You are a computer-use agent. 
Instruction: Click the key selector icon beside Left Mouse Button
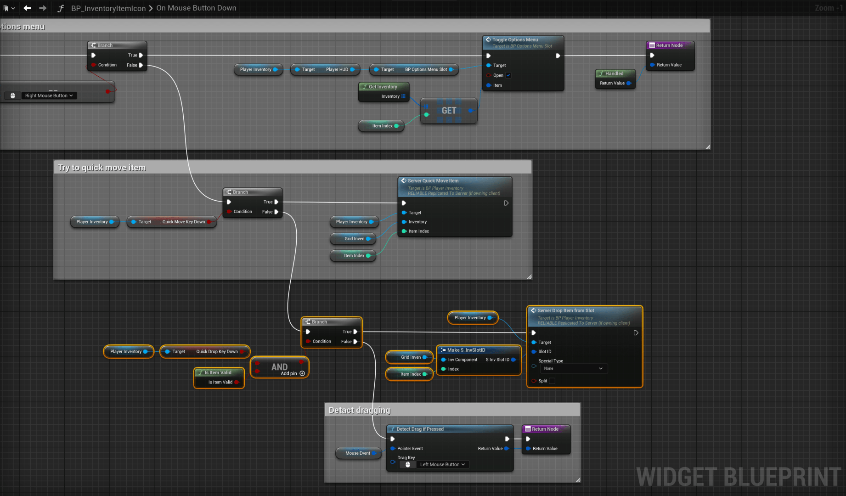[x=407, y=464]
